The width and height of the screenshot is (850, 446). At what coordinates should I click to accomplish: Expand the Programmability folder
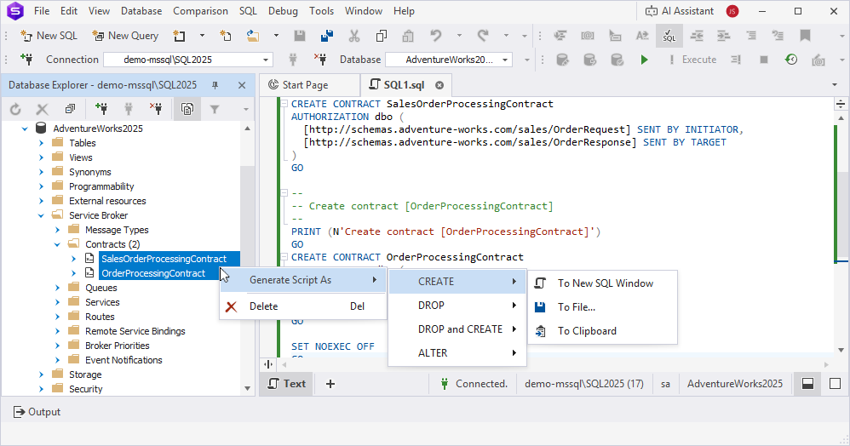[x=41, y=186]
